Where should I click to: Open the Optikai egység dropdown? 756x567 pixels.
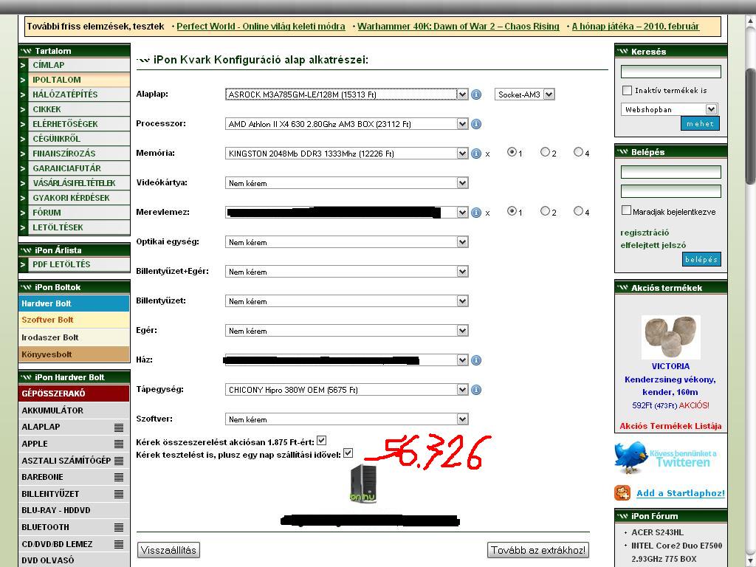pyautogui.click(x=347, y=242)
